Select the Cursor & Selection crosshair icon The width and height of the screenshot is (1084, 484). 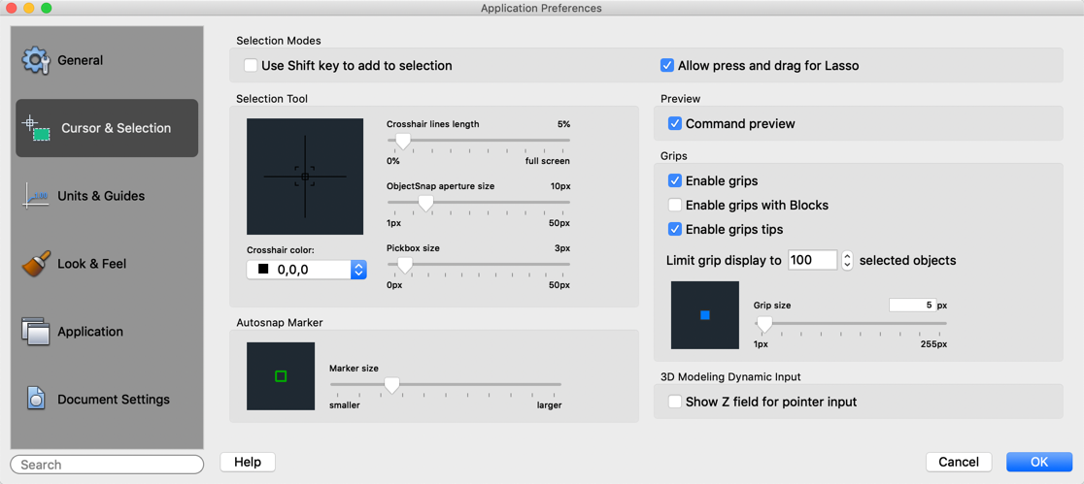point(37,128)
